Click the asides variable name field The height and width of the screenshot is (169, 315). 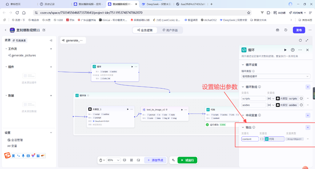254,105
